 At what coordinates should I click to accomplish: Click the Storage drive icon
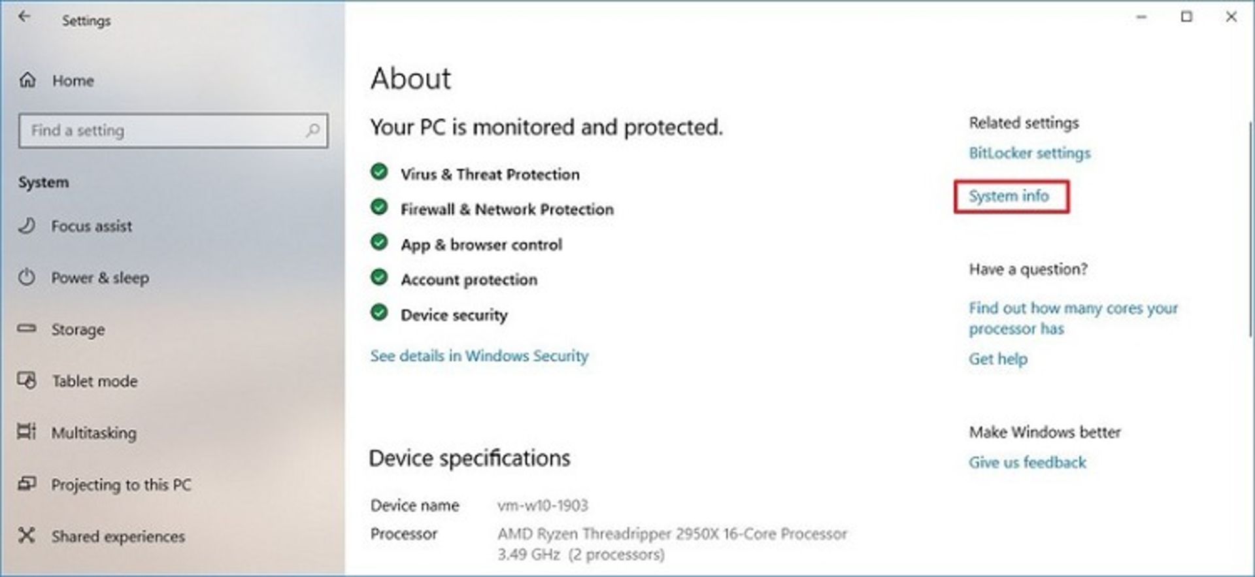point(27,329)
